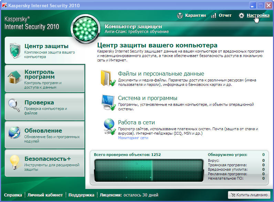The height and width of the screenshot is (202, 274).
Task: Click the 'Рекламная программа:' row
Action: (x=236, y=174)
